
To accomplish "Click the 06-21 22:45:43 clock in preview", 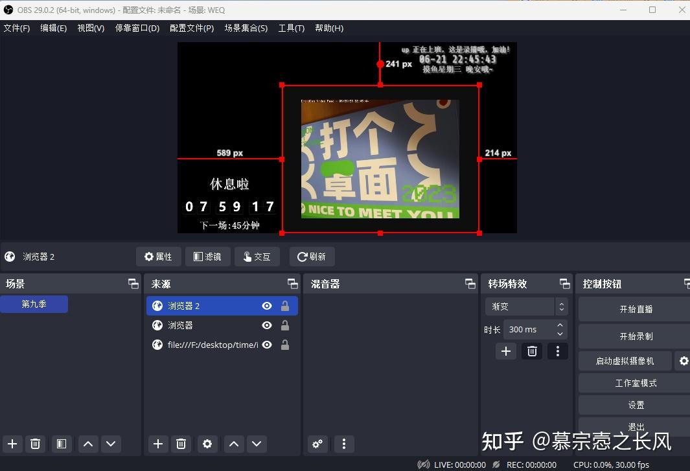I will (x=457, y=59).
